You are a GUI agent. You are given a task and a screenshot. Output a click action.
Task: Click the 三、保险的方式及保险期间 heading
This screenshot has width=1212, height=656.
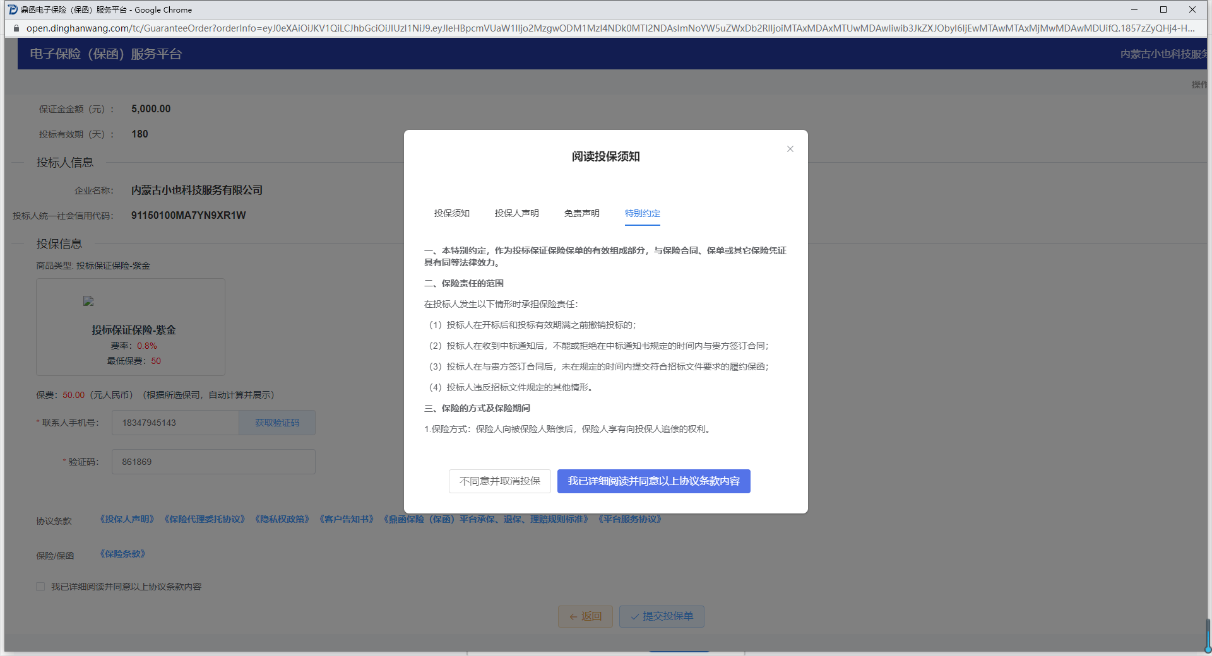pos(477,408)
